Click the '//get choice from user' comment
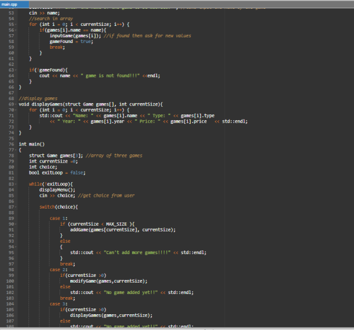 (106, 195)
